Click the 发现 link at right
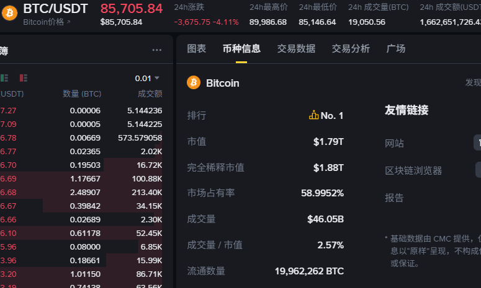Image resolution: width=481 pixels, height=288 pixels. point(473,82)
